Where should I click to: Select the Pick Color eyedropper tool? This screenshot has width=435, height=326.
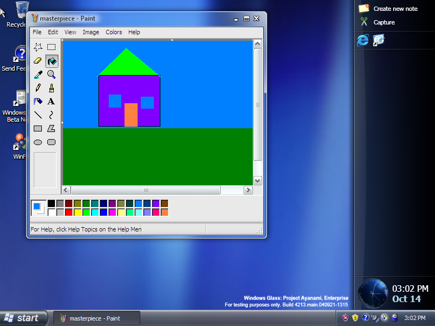coord(38,74)
